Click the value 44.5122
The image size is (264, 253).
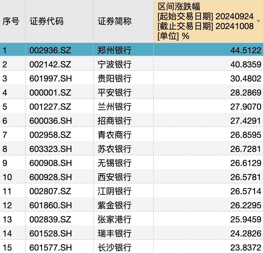pos(246,50)
